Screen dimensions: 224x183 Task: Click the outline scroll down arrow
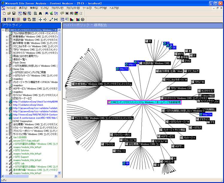point(59,173)
